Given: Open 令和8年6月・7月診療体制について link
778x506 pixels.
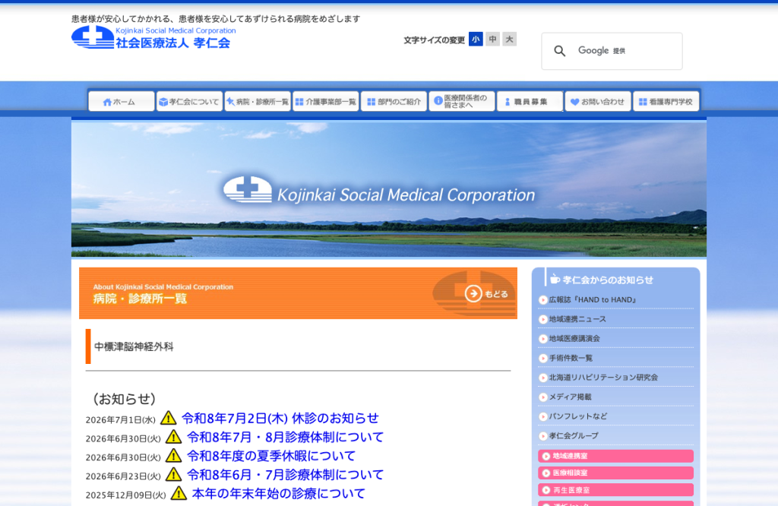Looking at the screenshot, I should tap(286, 475).
